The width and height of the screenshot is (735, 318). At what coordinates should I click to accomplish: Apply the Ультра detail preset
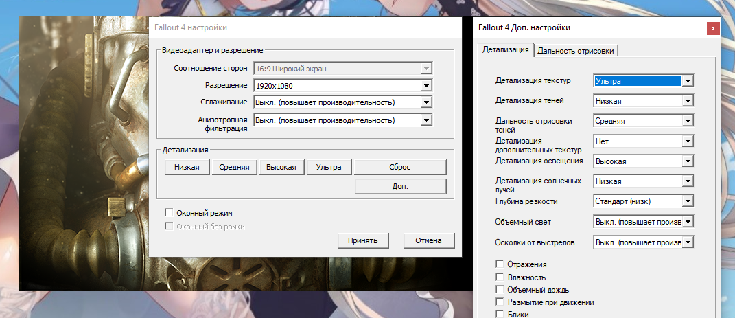[329, 168]
